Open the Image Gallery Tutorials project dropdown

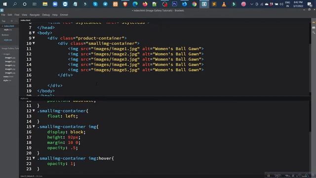[10, 48]
